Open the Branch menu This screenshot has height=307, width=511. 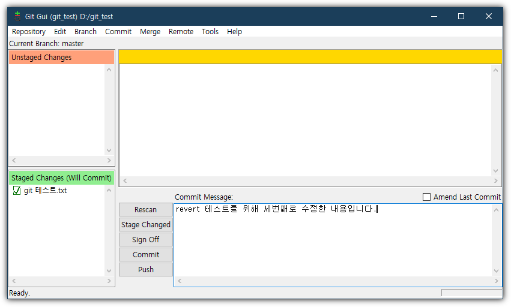(85, 32)
